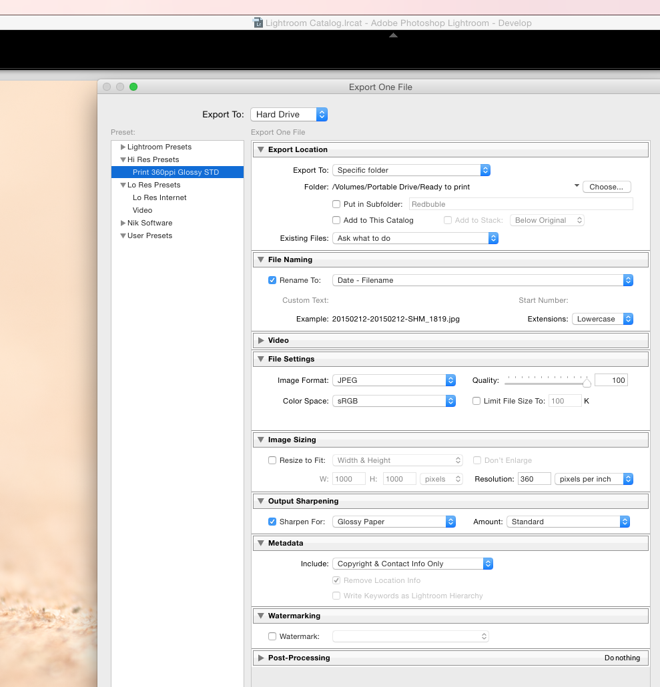Open the Color Space sRGB dropdown

[x=394, y=401]
